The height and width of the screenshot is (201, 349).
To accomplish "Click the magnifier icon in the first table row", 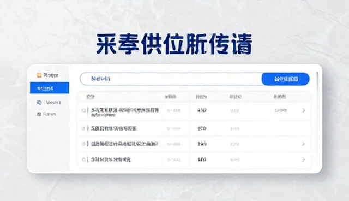I will [x=83, y=110].
